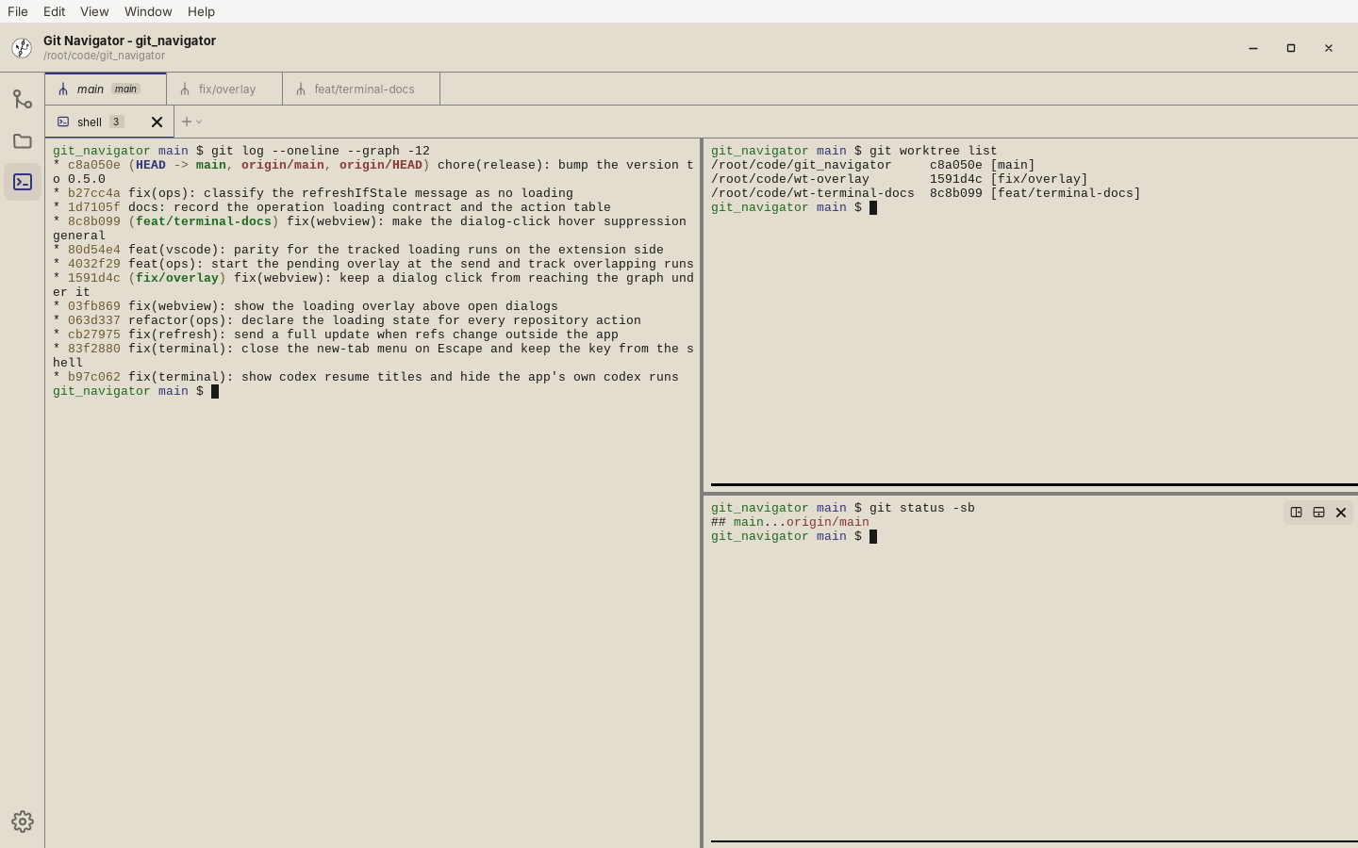This screenshot has height=848, width=1358.
Task: Click the Git Navigator app logo
Action: [x=22, y=48]
